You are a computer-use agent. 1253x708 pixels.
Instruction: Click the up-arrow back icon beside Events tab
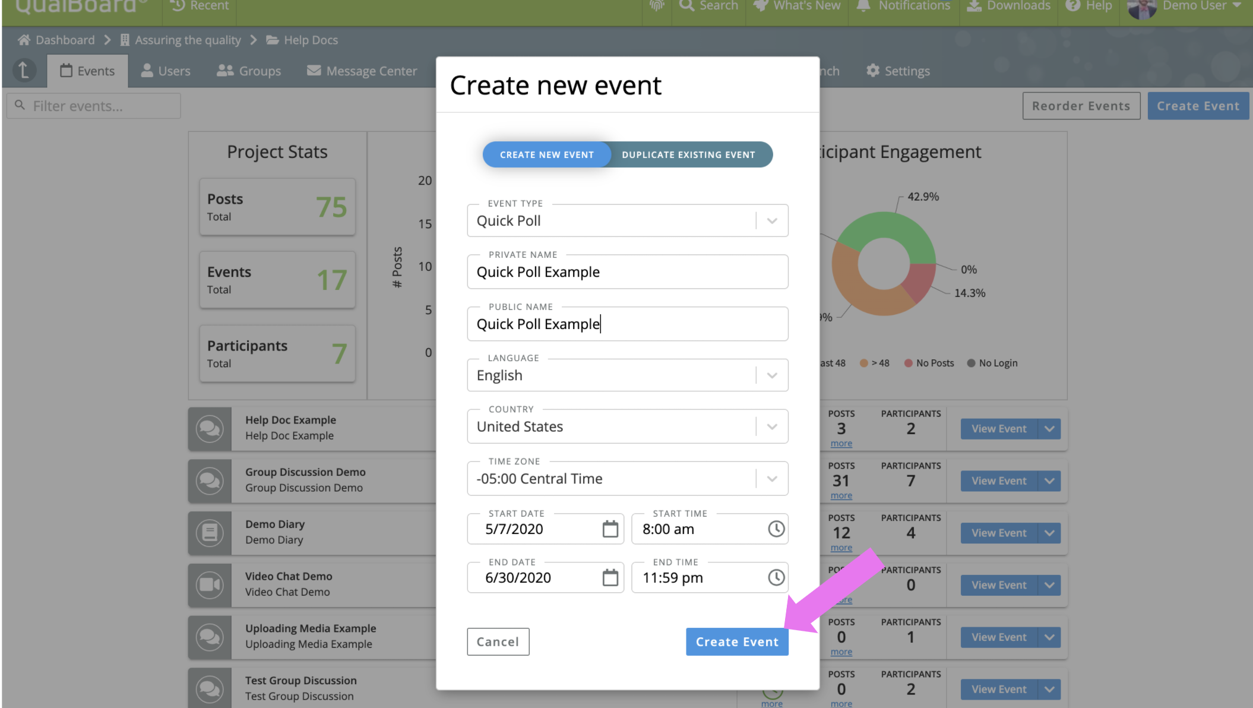pyautogui.click(x=24, y=71)
